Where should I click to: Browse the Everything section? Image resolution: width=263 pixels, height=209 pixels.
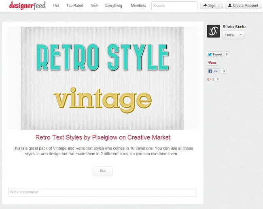click(114, 6)
